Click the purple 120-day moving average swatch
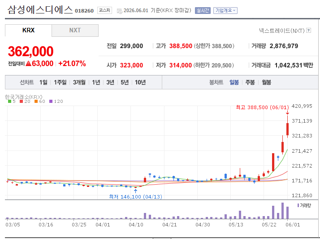This screenshot has height=239, width=320. click(51, 101)
